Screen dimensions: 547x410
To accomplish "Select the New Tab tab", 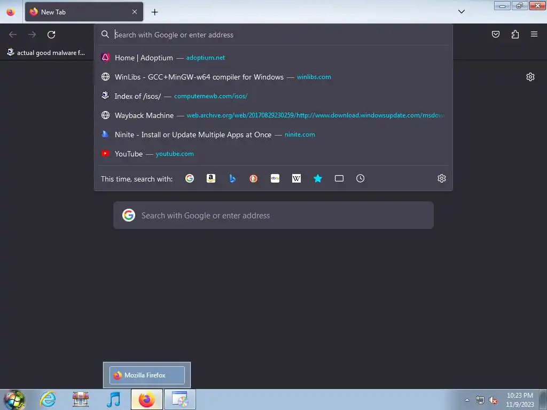I will (84, 12).
